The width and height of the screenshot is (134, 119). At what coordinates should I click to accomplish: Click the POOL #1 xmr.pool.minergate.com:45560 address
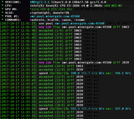point(55,16)
